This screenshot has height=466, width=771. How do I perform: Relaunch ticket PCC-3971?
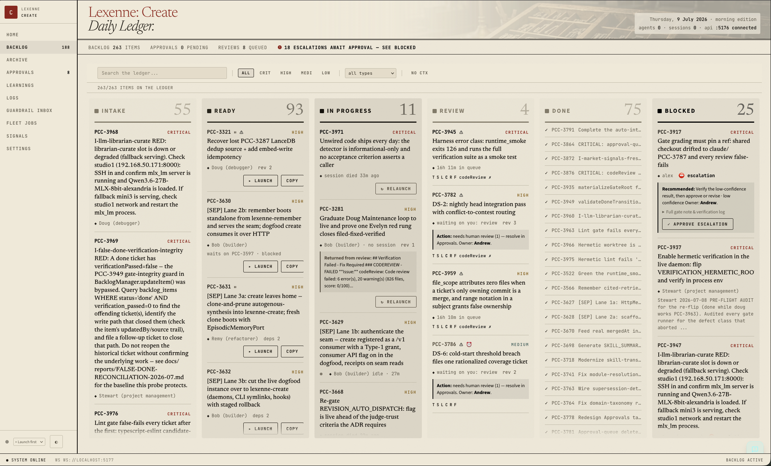396,189
